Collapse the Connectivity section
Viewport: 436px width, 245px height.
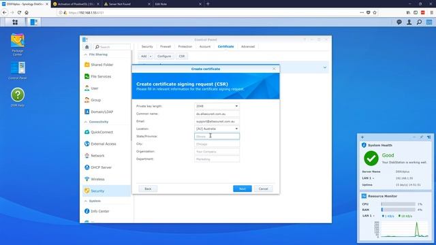[85, 122]
